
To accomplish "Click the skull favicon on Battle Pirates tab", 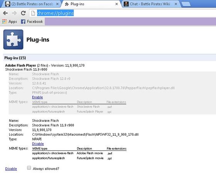I will pos(8,4).
